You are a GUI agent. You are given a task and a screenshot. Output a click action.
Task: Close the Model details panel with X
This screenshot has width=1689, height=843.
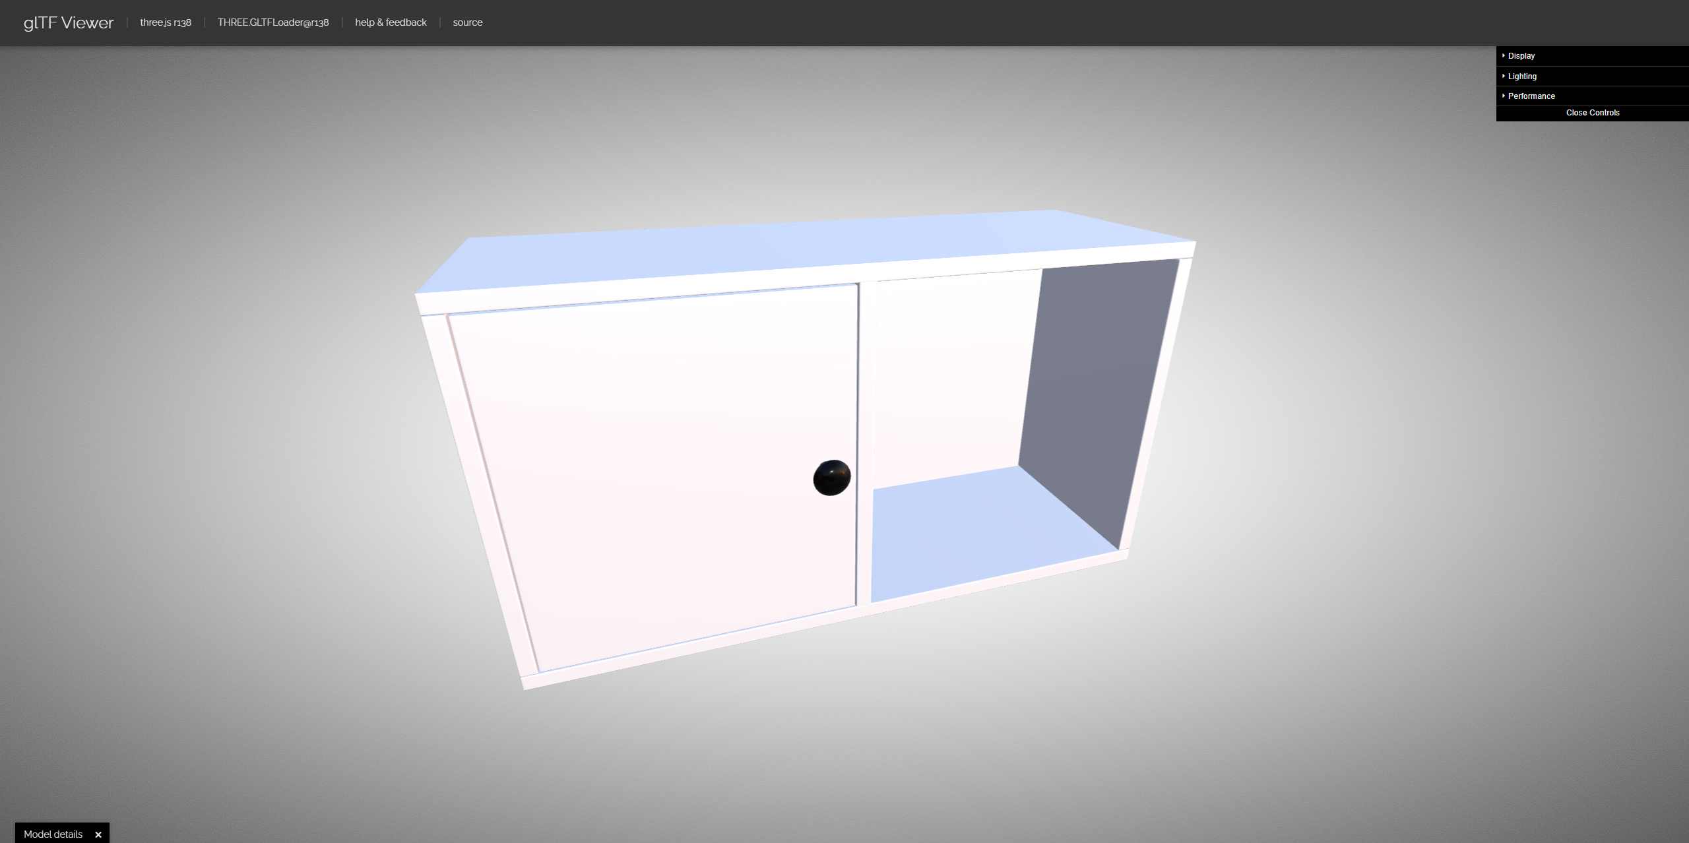pyautogui.click(x=98, y=834)
